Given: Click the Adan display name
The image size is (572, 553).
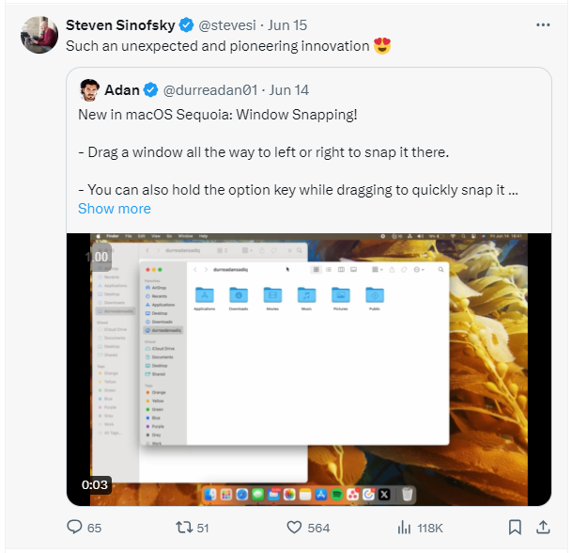Looking at the screenshot, I should click(x=122, y=90).
